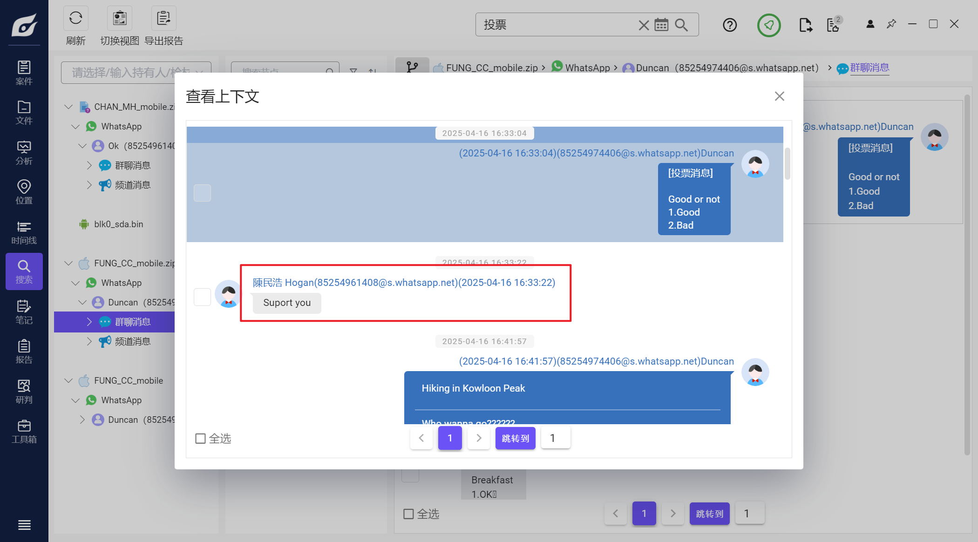Tick the checkbox next to the poll message
Screen dimensions: 978x542
(202, 193)
